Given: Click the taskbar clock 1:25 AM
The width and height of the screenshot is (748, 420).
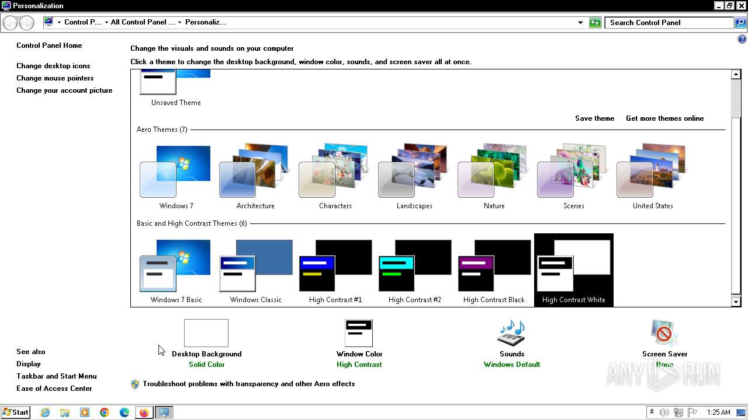Looking at the screenshot, I should pyautogui.click(x=718, y=412).
